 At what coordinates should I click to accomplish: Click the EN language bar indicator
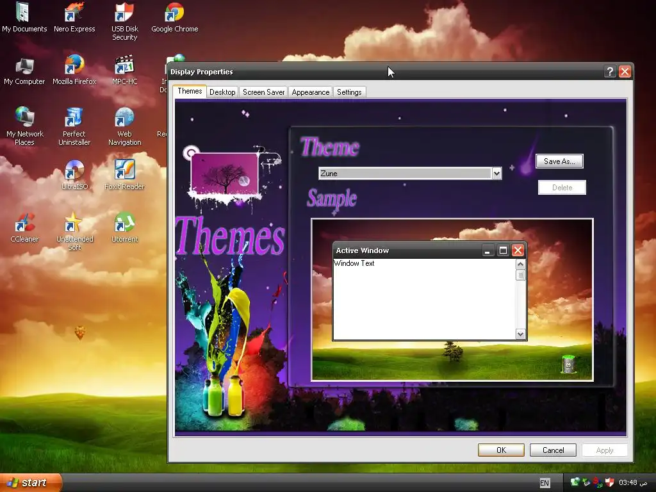(x=545, y=483)
